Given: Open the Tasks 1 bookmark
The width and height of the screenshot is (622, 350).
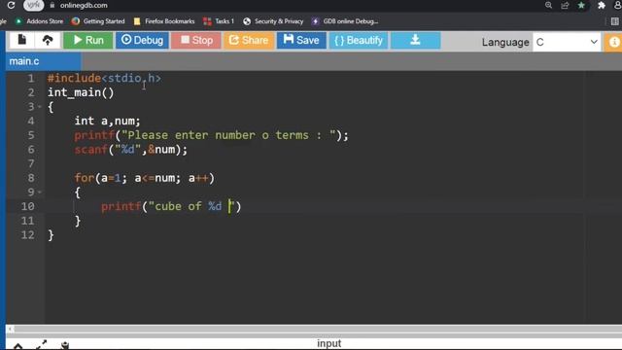Looking at the screenshot, I should coord(219,21).
